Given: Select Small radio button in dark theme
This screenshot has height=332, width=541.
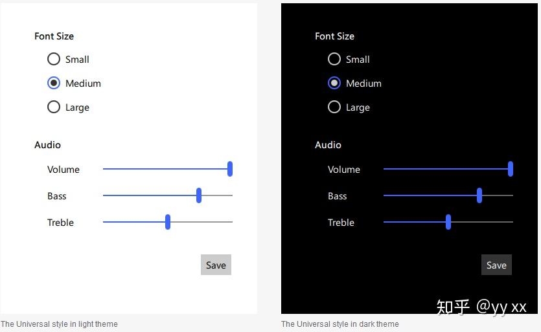Looking at the screenshot, I should point(334,60).
